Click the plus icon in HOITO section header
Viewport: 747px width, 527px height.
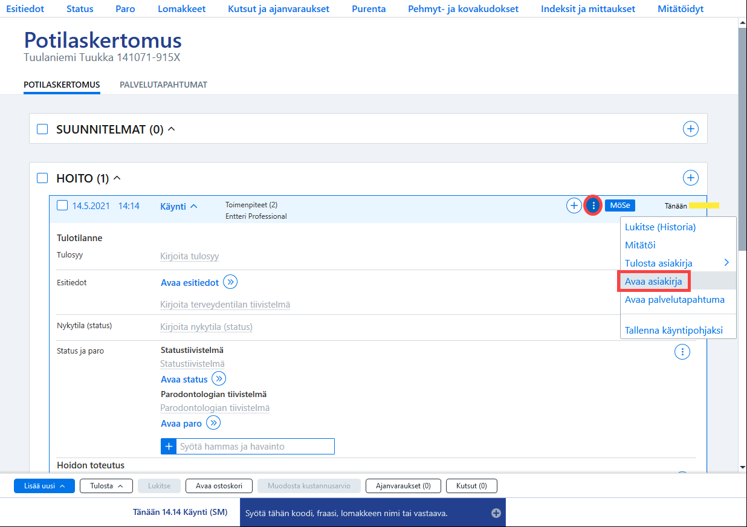[x=690, y=178]
